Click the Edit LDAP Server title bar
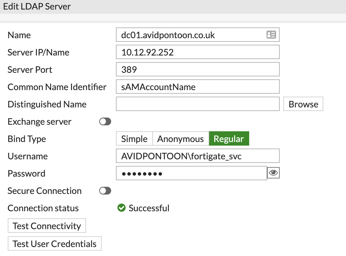Image resolution: width=346 pixels, height=256 pixels. (x=36, y=6)
